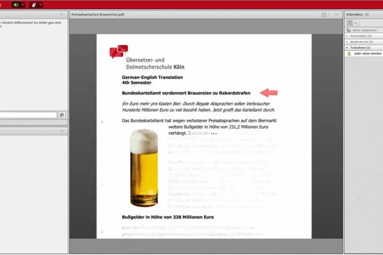This screenshot has height=255, width=383.
Task: Click the participant icon beside JERRY NEEB-CRIPPEN
Action: (349, 53)
